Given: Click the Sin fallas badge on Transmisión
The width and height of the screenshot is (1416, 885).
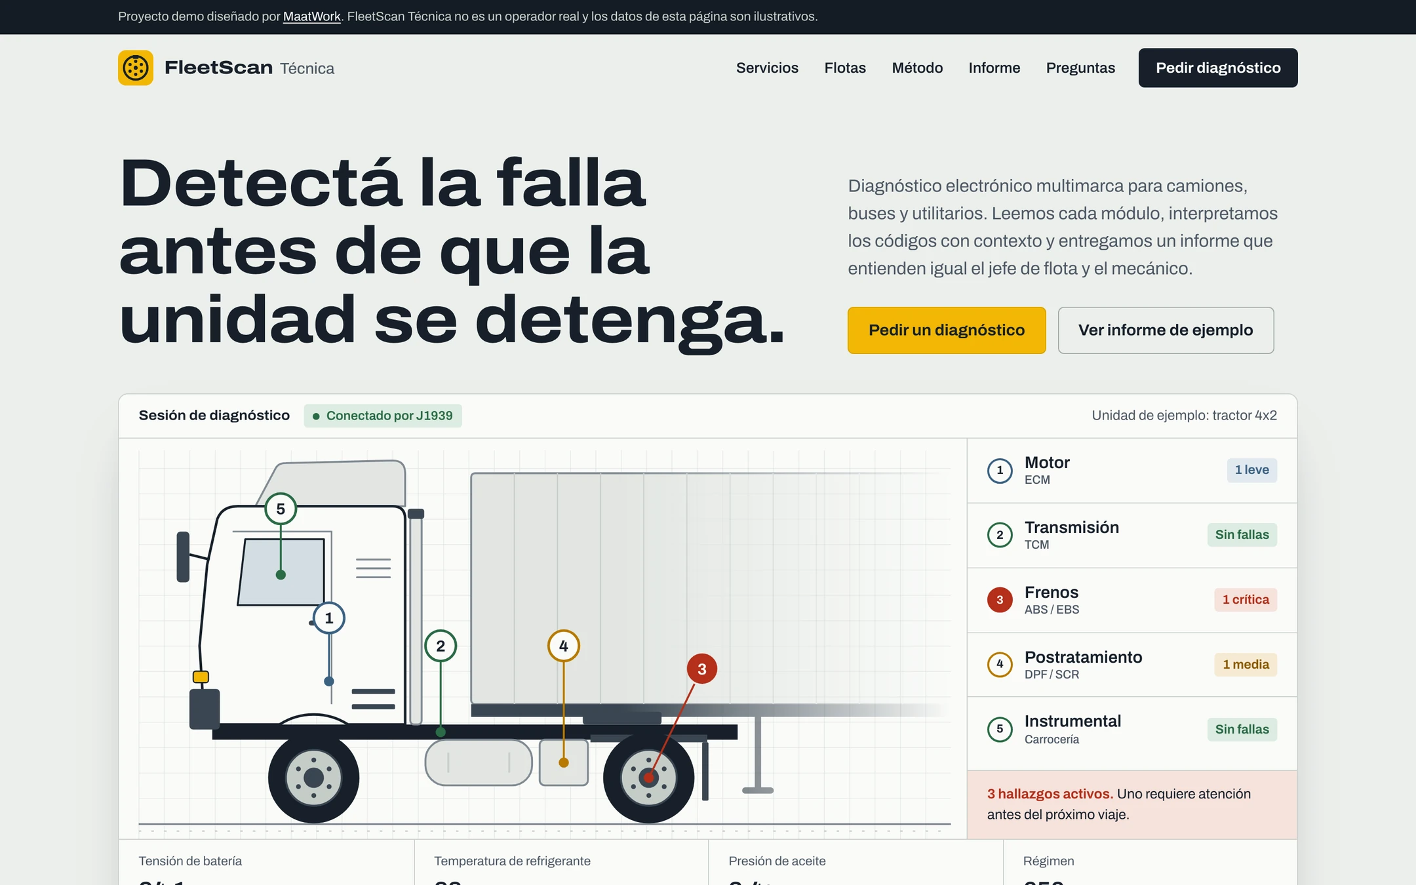Looking at the screenshot, I should 1242,535.
